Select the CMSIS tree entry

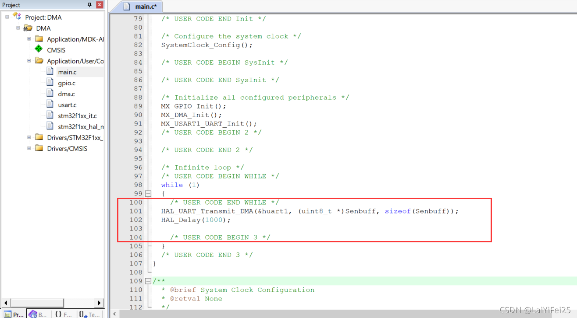tap(56, 50)
